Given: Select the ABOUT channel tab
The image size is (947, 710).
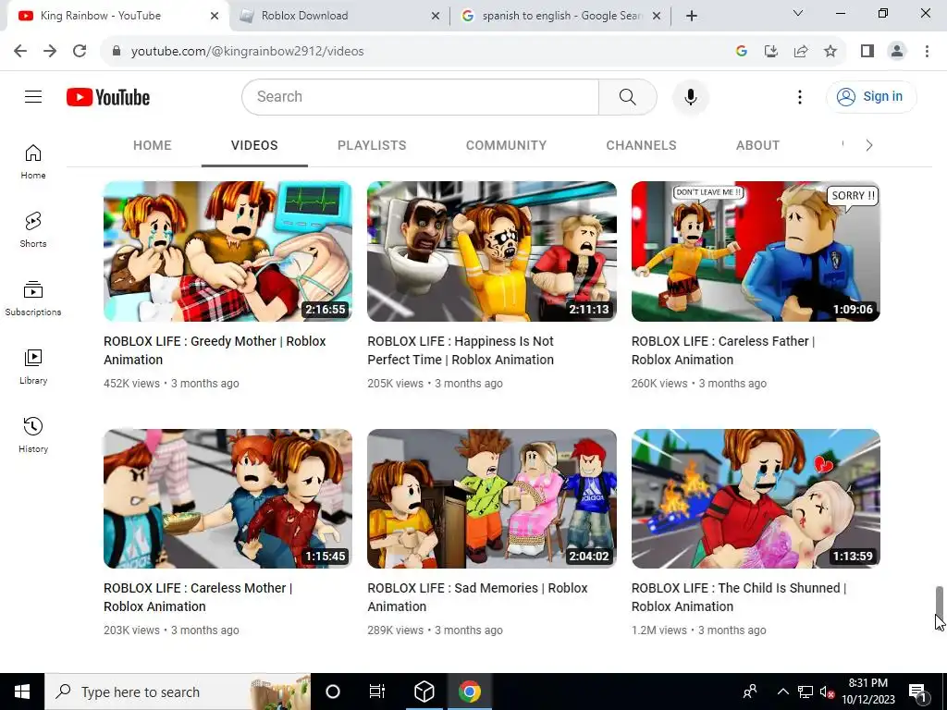Looking at the screenshot, I should [758, 145].
